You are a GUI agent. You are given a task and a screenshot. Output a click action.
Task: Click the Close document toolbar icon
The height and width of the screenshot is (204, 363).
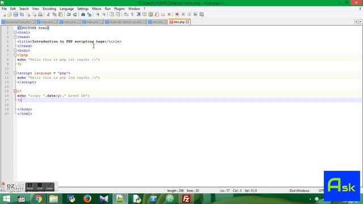(x=28, y=15)
